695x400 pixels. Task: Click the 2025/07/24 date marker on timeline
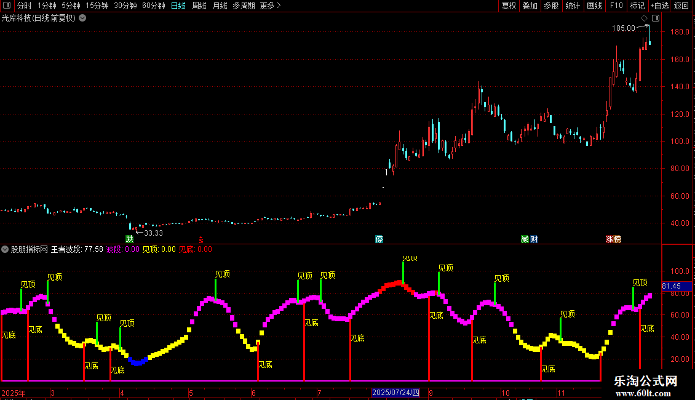[396, 393]
